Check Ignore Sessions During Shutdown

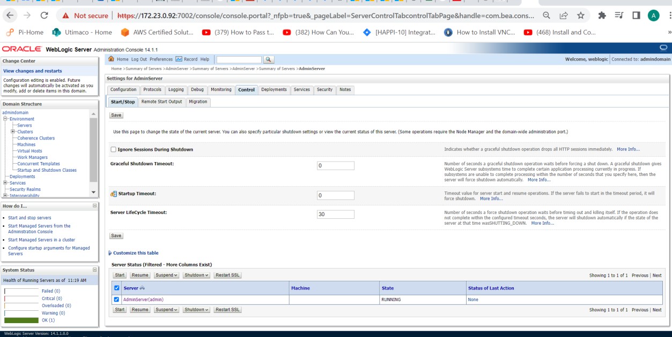113,149
